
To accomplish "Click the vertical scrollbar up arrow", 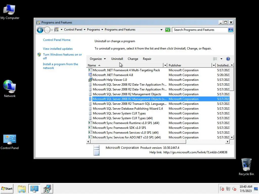I will click(x=232, y=65).
